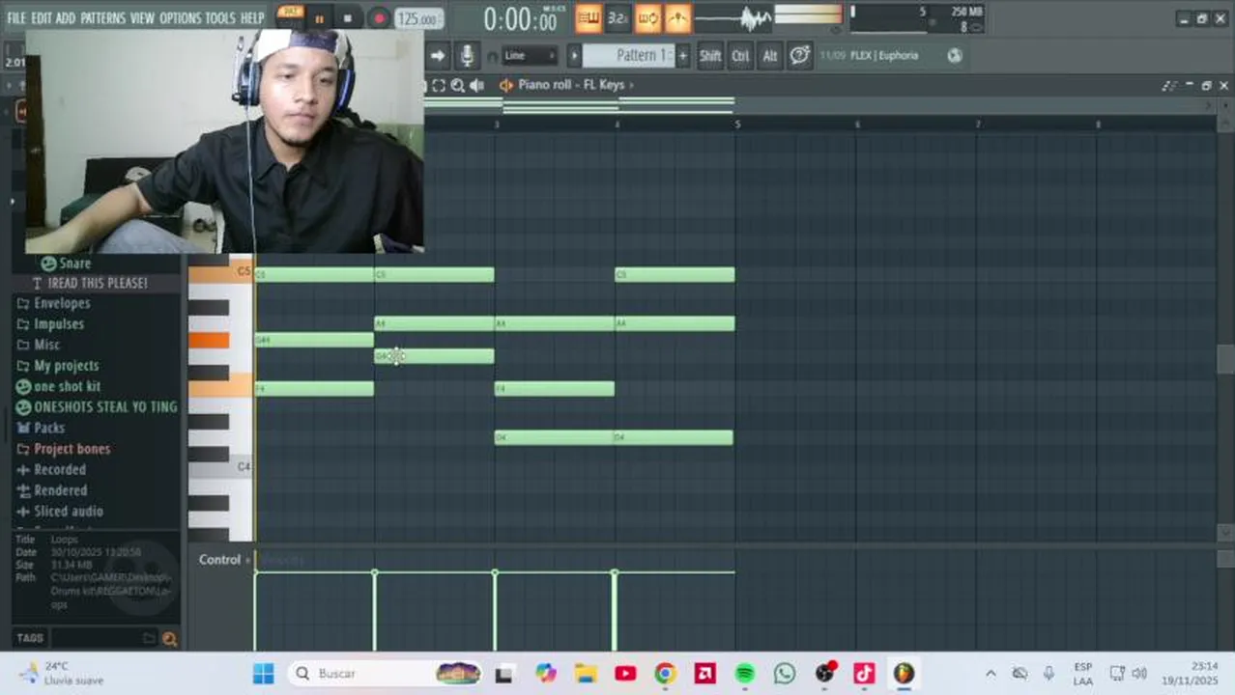The image size is (1235, 695).
Task: Open the FILE menu
Action: (x=16, y=18)
